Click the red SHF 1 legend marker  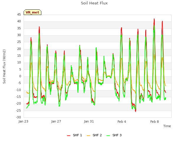click(69, 135)
